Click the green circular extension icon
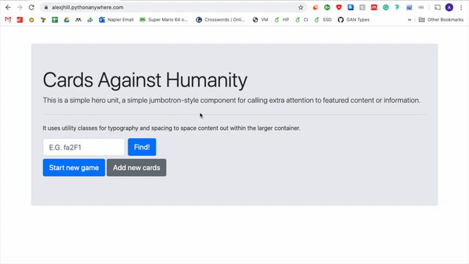 click(x=327, y=7)
